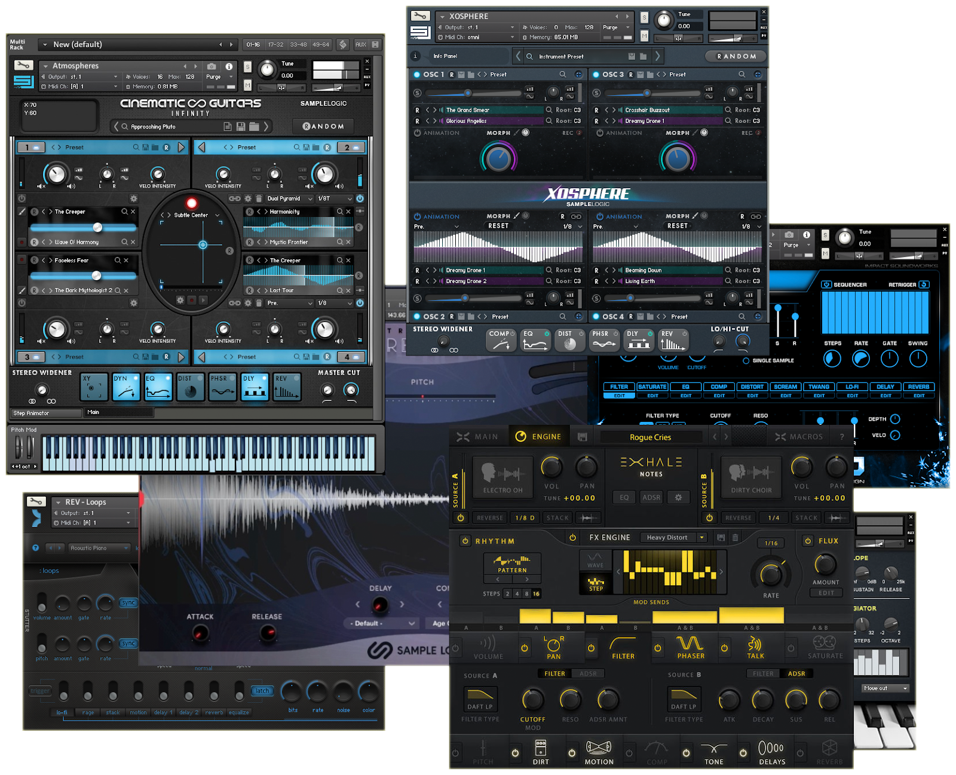Toggle the Flux power button
Screen dimensions: 956x775
coord(808,541)
